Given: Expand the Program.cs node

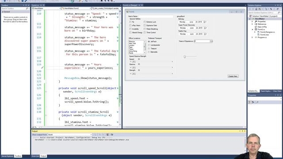Looking at the screenshot, I should (x=252, y=37).
